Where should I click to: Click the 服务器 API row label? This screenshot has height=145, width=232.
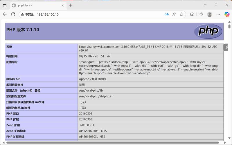[13, 79]
